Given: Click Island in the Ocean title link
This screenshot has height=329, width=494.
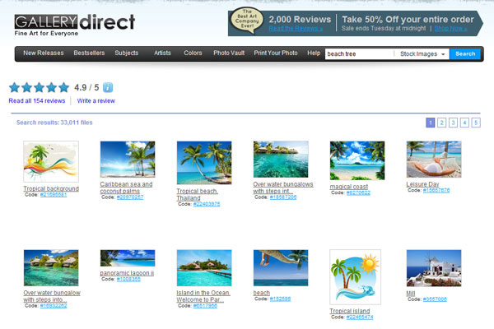Looking at the screenshot, I should [x=203, y=296].
